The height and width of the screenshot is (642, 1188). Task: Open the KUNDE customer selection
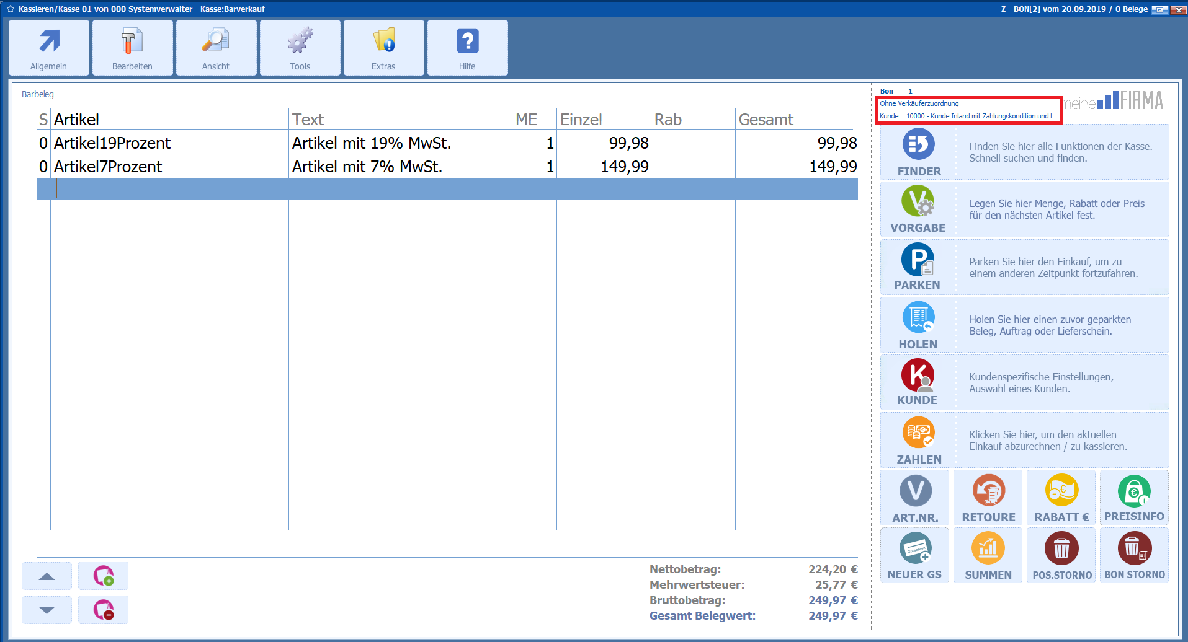tap(918, 382)
